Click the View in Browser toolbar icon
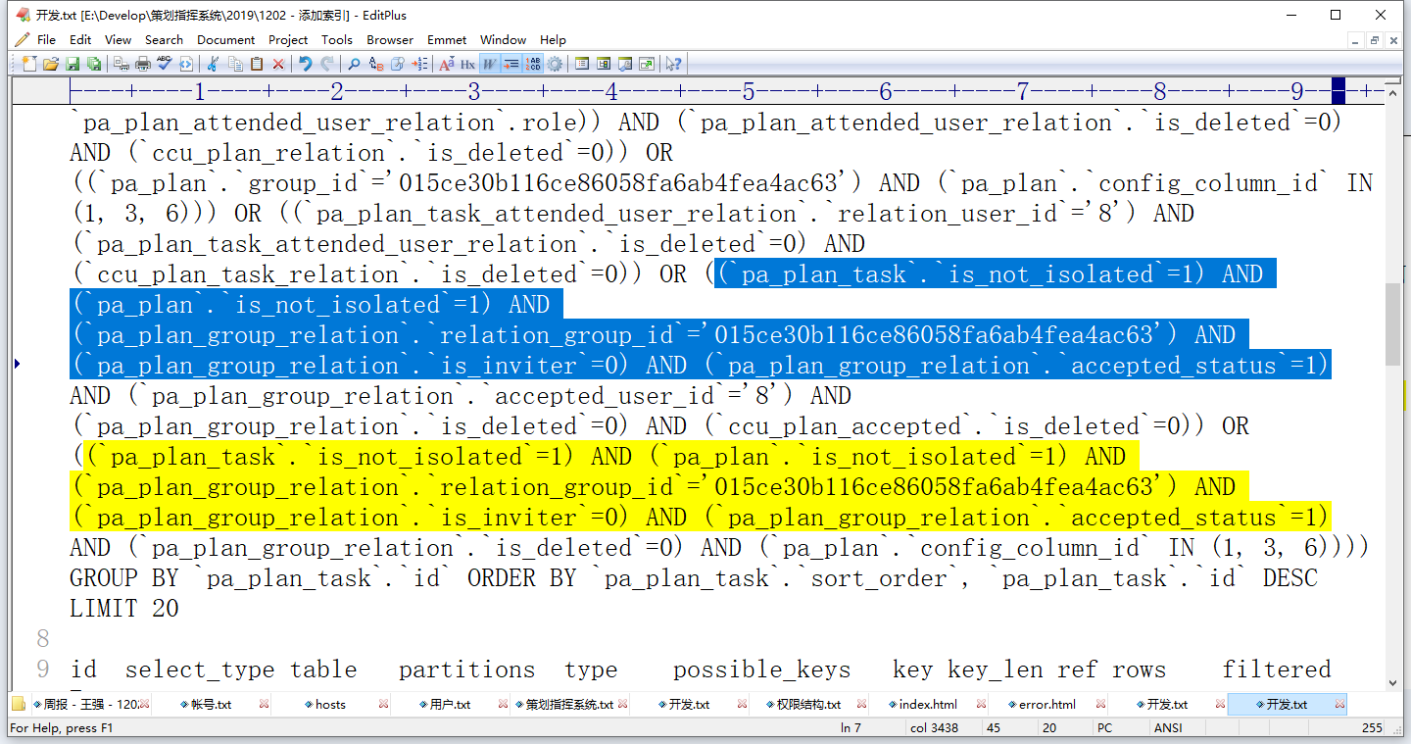Image resolution: width=1411 pixels, height=744 pixels. [x=186, y=64]
